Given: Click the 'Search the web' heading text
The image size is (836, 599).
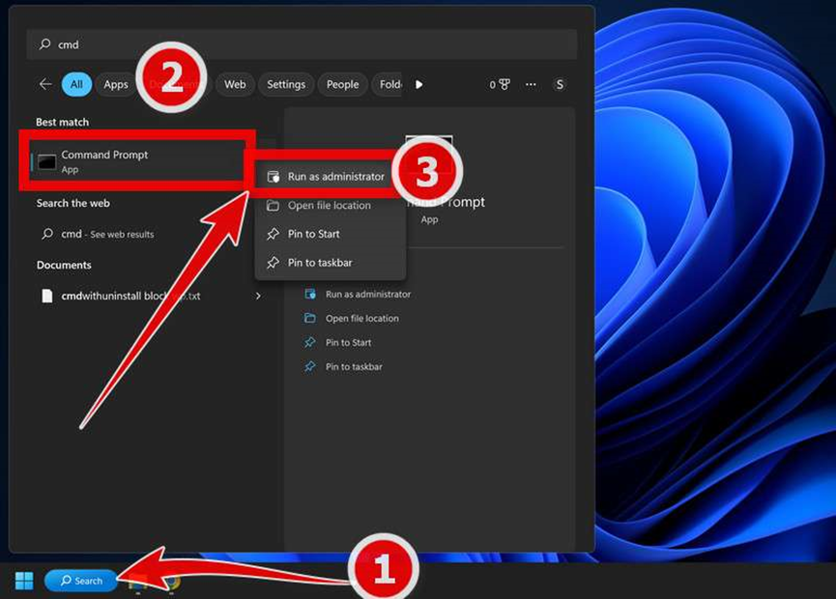Looking at the screenshot, I should (73, 203).
